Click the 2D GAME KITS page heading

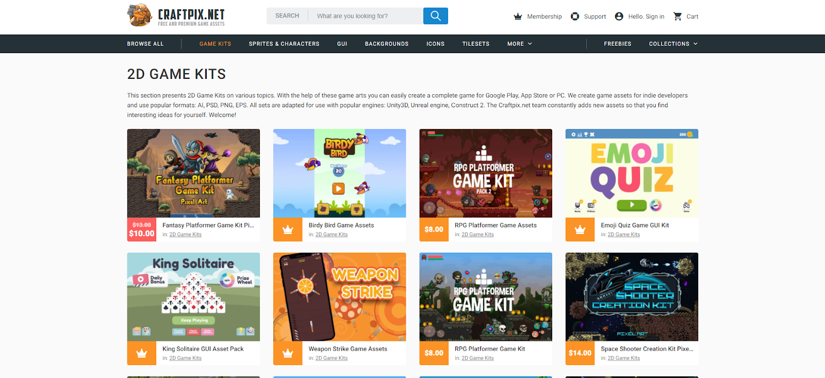[176, 74]
